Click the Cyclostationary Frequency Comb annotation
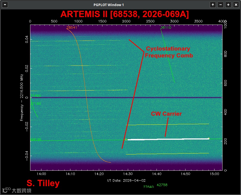The width and height of the screenshot is (241, 195). pyautogui.click(x=169, y=52)
